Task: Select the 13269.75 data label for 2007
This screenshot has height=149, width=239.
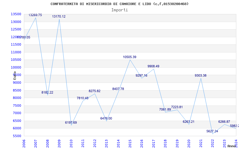Action: [x=35, y=15]
